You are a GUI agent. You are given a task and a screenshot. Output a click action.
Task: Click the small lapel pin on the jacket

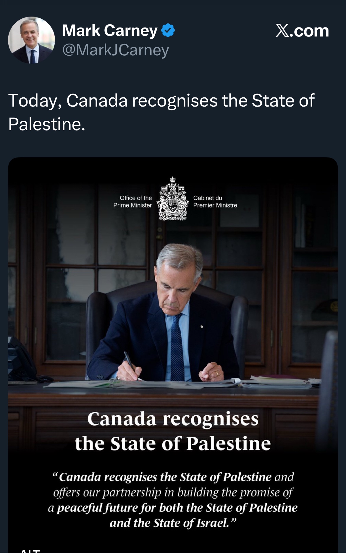point(202,327)
